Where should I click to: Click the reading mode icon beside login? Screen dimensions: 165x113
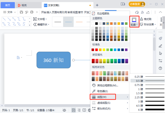[123, 4]
